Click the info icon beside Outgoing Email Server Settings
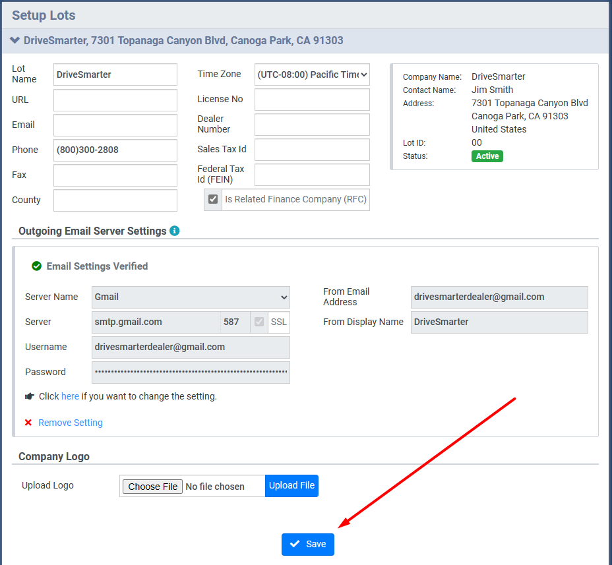Screen dimensions: 612x565 174,231
